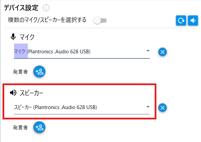This screenshot has height=142, width=201.
Task: Click the スピーカー section heading
Action: (x=31, y=93)
